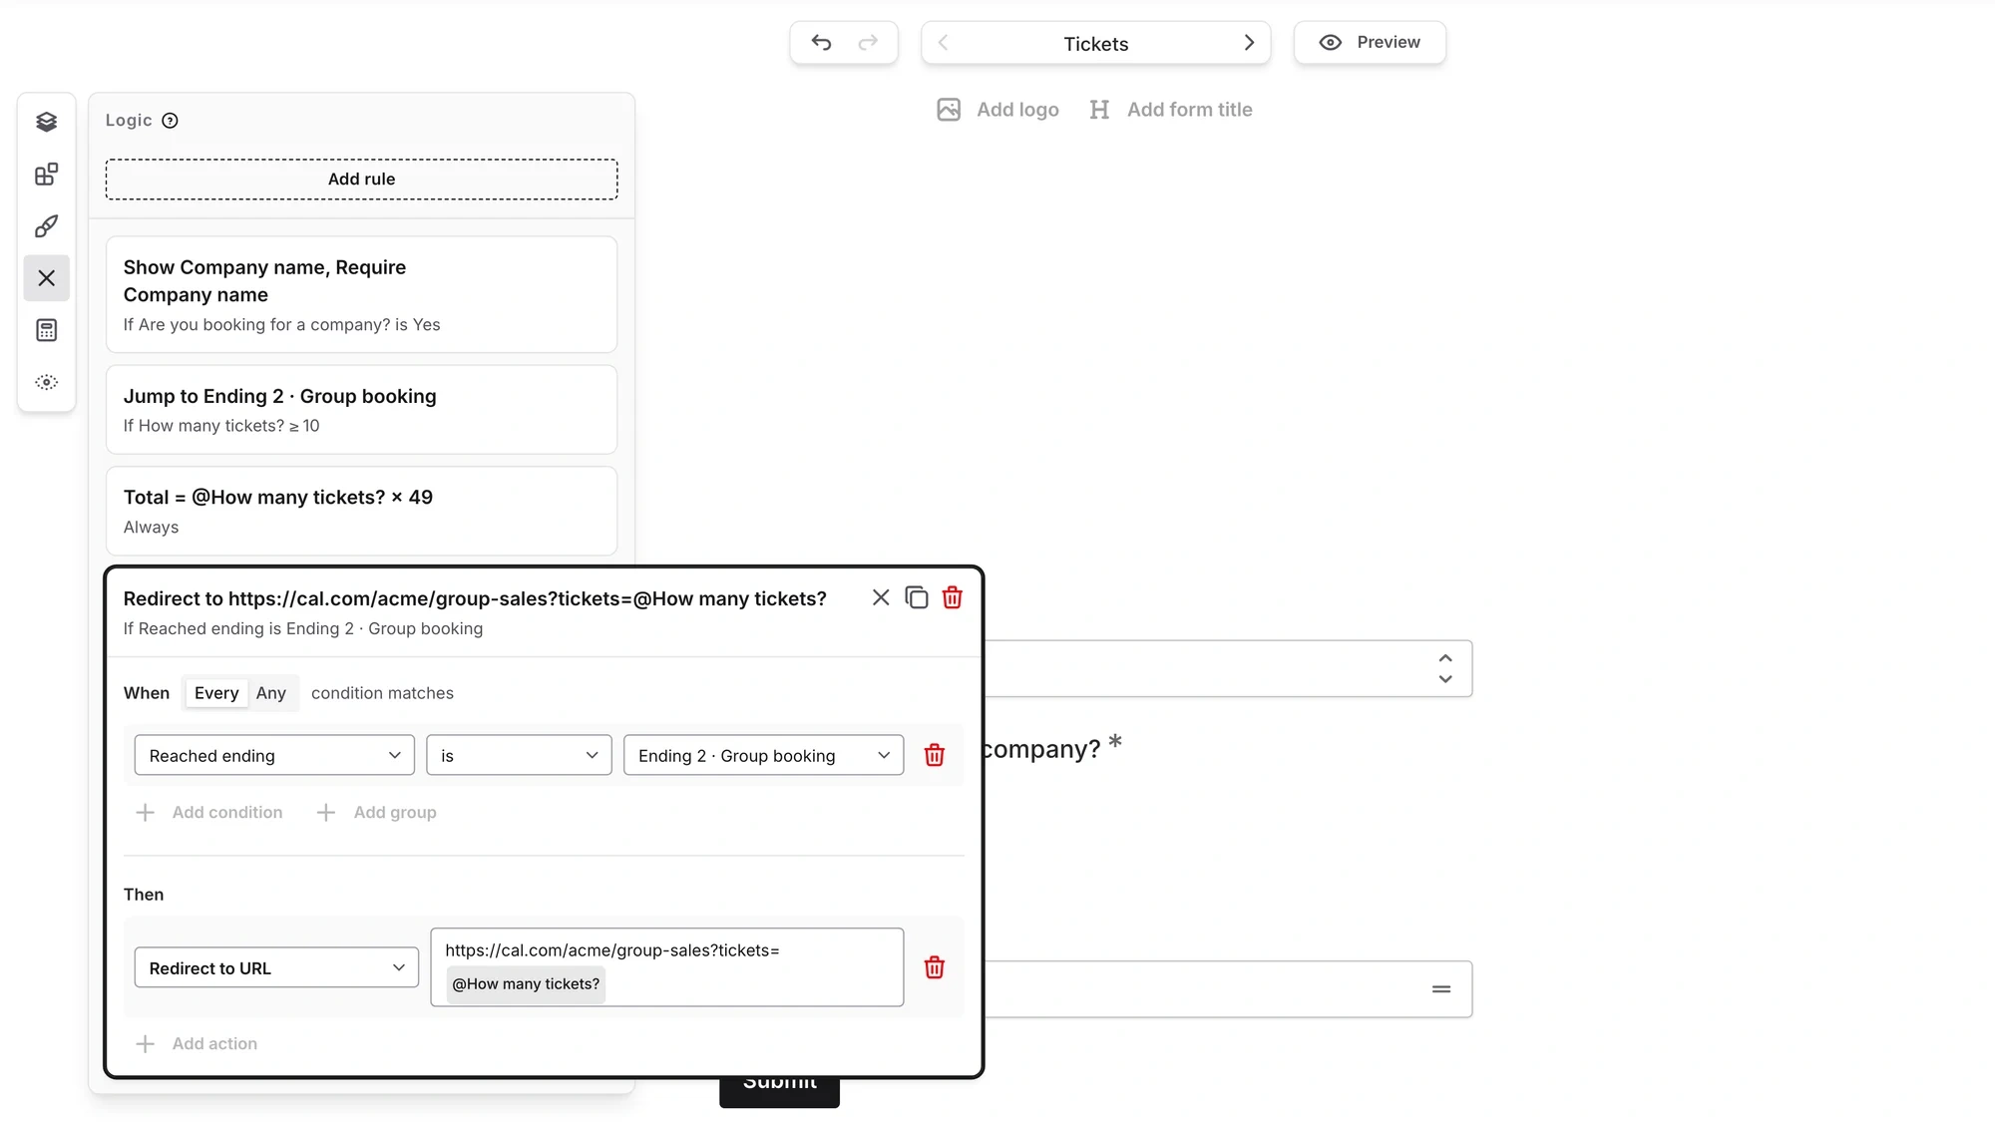Click Add action
Image resolution: width=1995 pixels, height=1122 pixels.
pyautogui.click(x=197, y=1044)
